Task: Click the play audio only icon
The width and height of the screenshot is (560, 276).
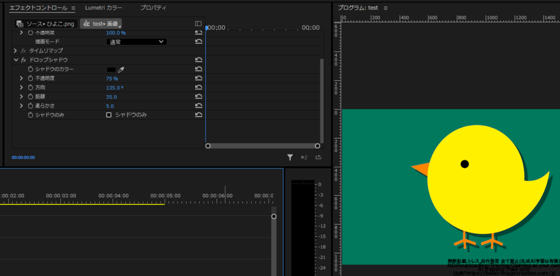Action: tap(304, 157)
